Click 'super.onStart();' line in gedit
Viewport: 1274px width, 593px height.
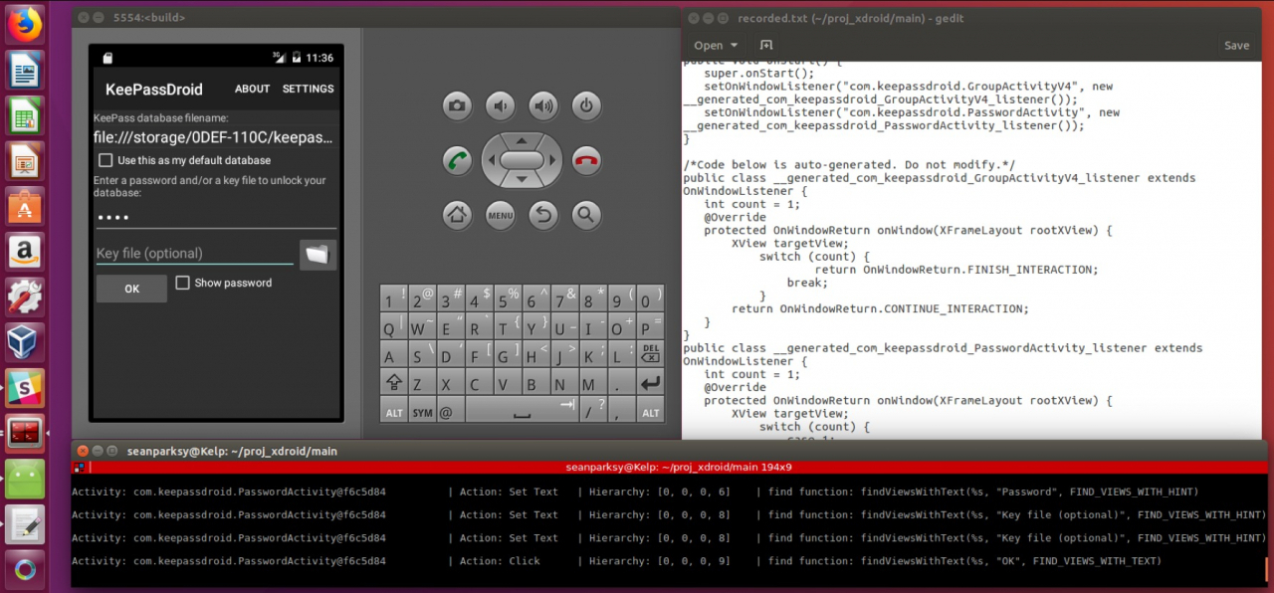point(758,73)
